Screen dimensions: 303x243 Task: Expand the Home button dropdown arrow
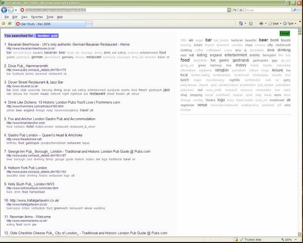(x=245, y=23)
